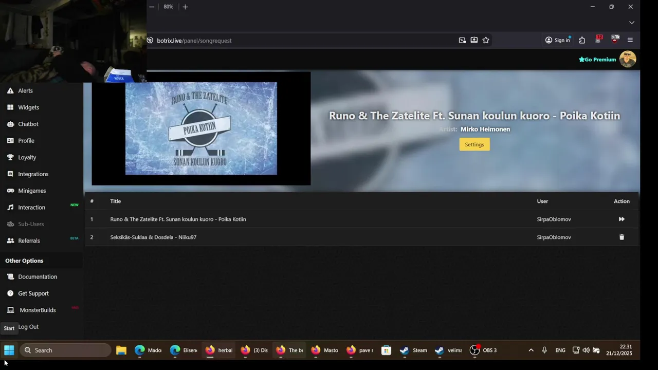Click the extension icon with >1k badge
Image resolution: width=658 pixels, height=370 pixels.
615,40
